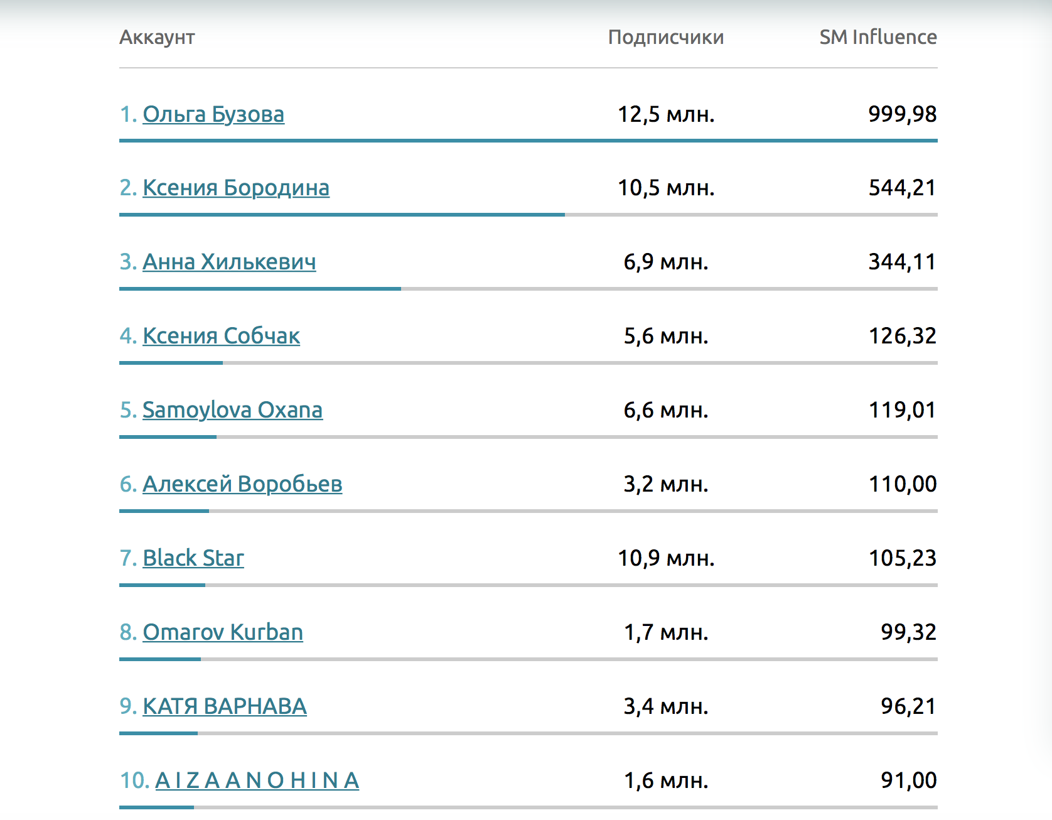This screenshot has height=820, width=1052.
Task: Click the КАТЯ ВАРНАВА link
Action: point(225,706)
